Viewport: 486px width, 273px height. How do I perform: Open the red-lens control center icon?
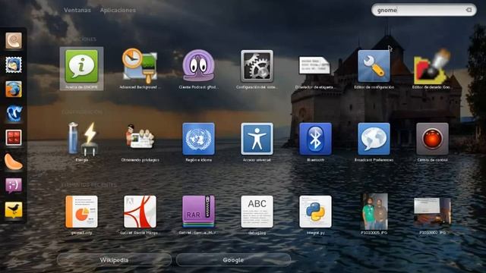click(432, 142)
